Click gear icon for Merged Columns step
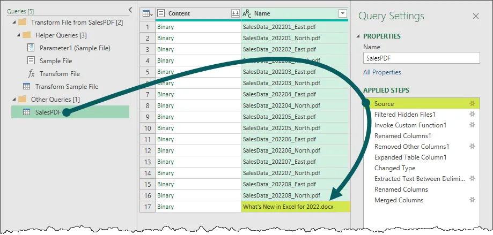The image size is (493, 235). click(472, 200)
